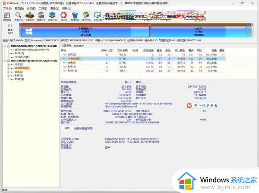Open the Sogou IME toolbox grid icon
This screenshot has width=259, height=193.
click(x=216, y=105)
